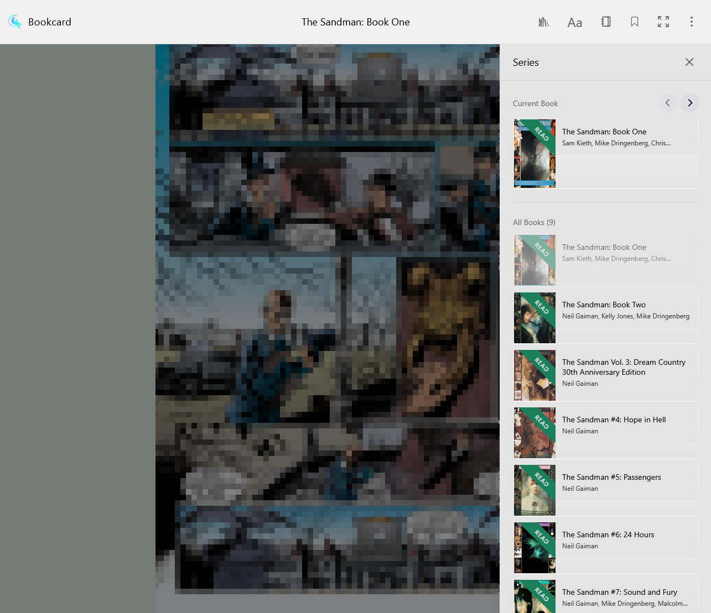This screenshot has width=711, height=613.
Task: Click the #6: 24 Hours cover thumbnail
Action: (534, 548)
